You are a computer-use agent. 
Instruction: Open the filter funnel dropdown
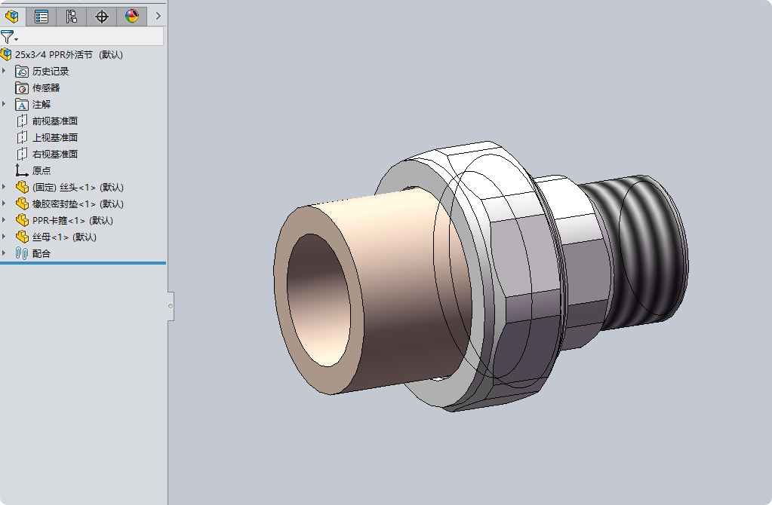pos(9,37)
